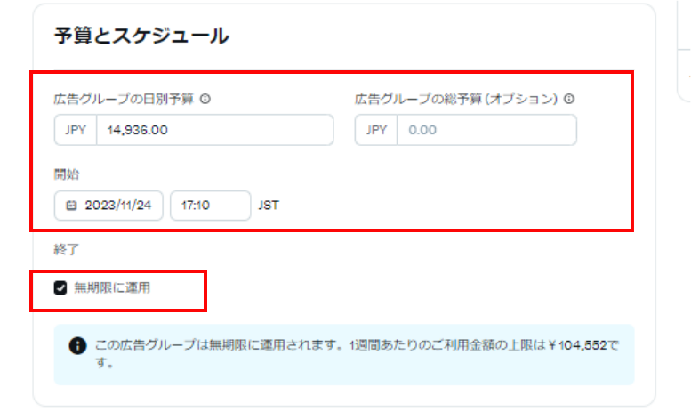This screenshot has height=420, width=691.
Task: Click the total budget info icon
Action: pyautogui.click(x=569, y=99)
